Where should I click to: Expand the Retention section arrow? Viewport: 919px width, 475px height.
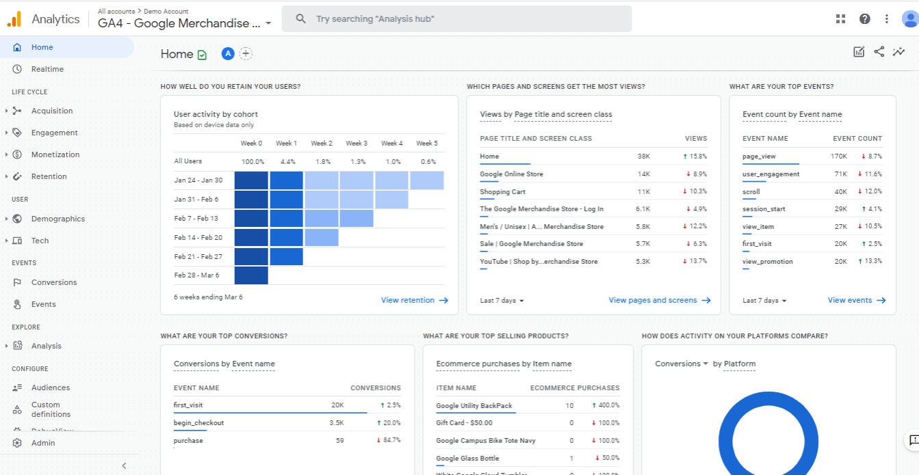6,176
